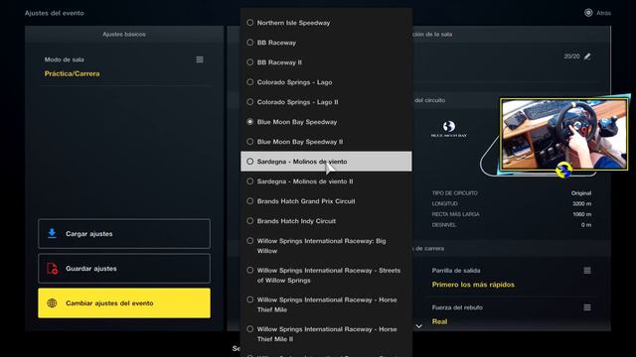This screenshot has width=636, height=357.
Task: Select the BB Raceway radio option
Action: click(250, 43)
